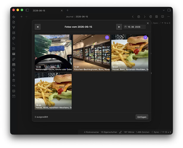
Task: Click the calendar date icon at ribbon bottom
Action: tap(14, 96)
